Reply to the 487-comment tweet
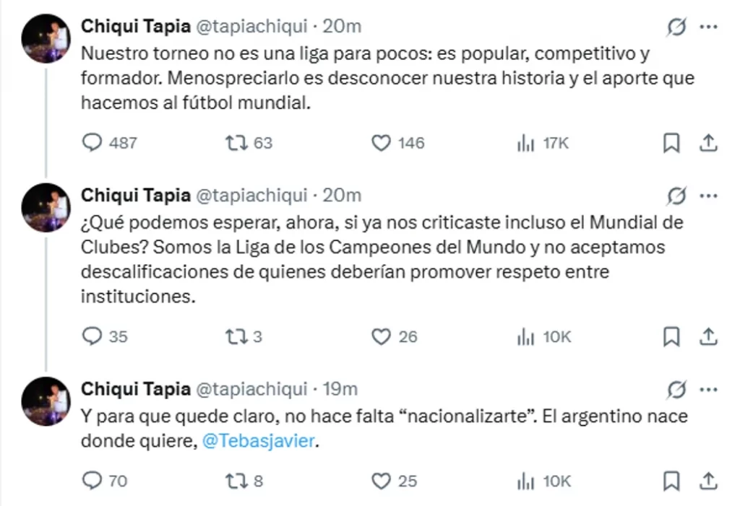 pos(92,143)
